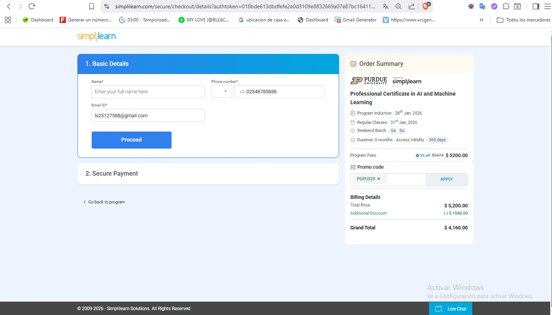Open the Live Chat button
Screen dimensions: 552x315
[450, 309]
